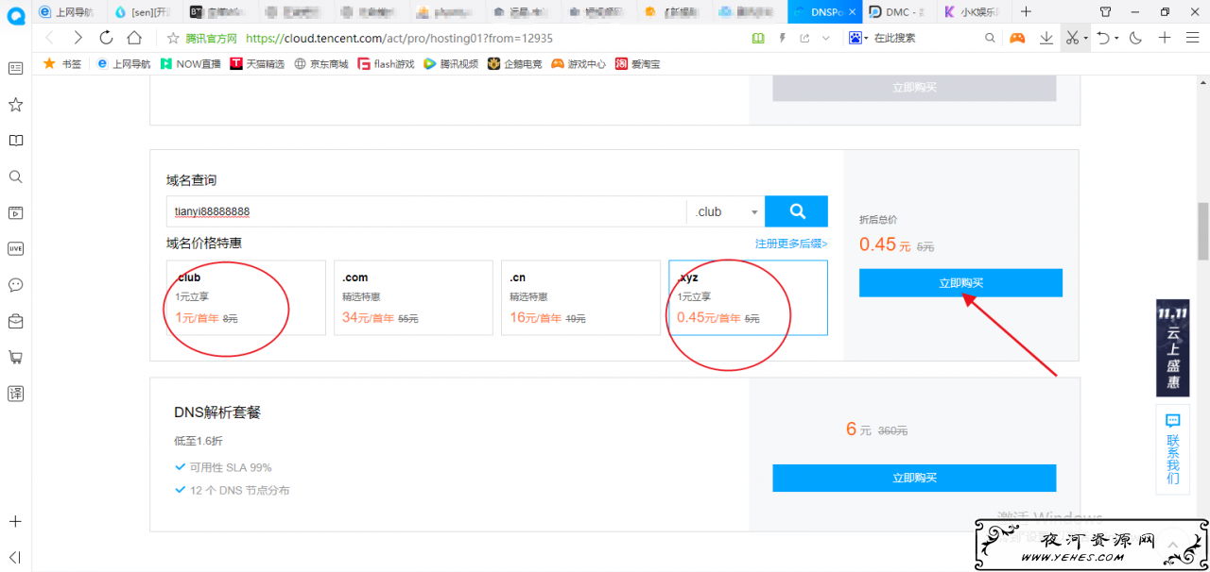This screenshot has width=1210, height=572.
Task: Switch to the DMC tab
Action: point(900,12)
